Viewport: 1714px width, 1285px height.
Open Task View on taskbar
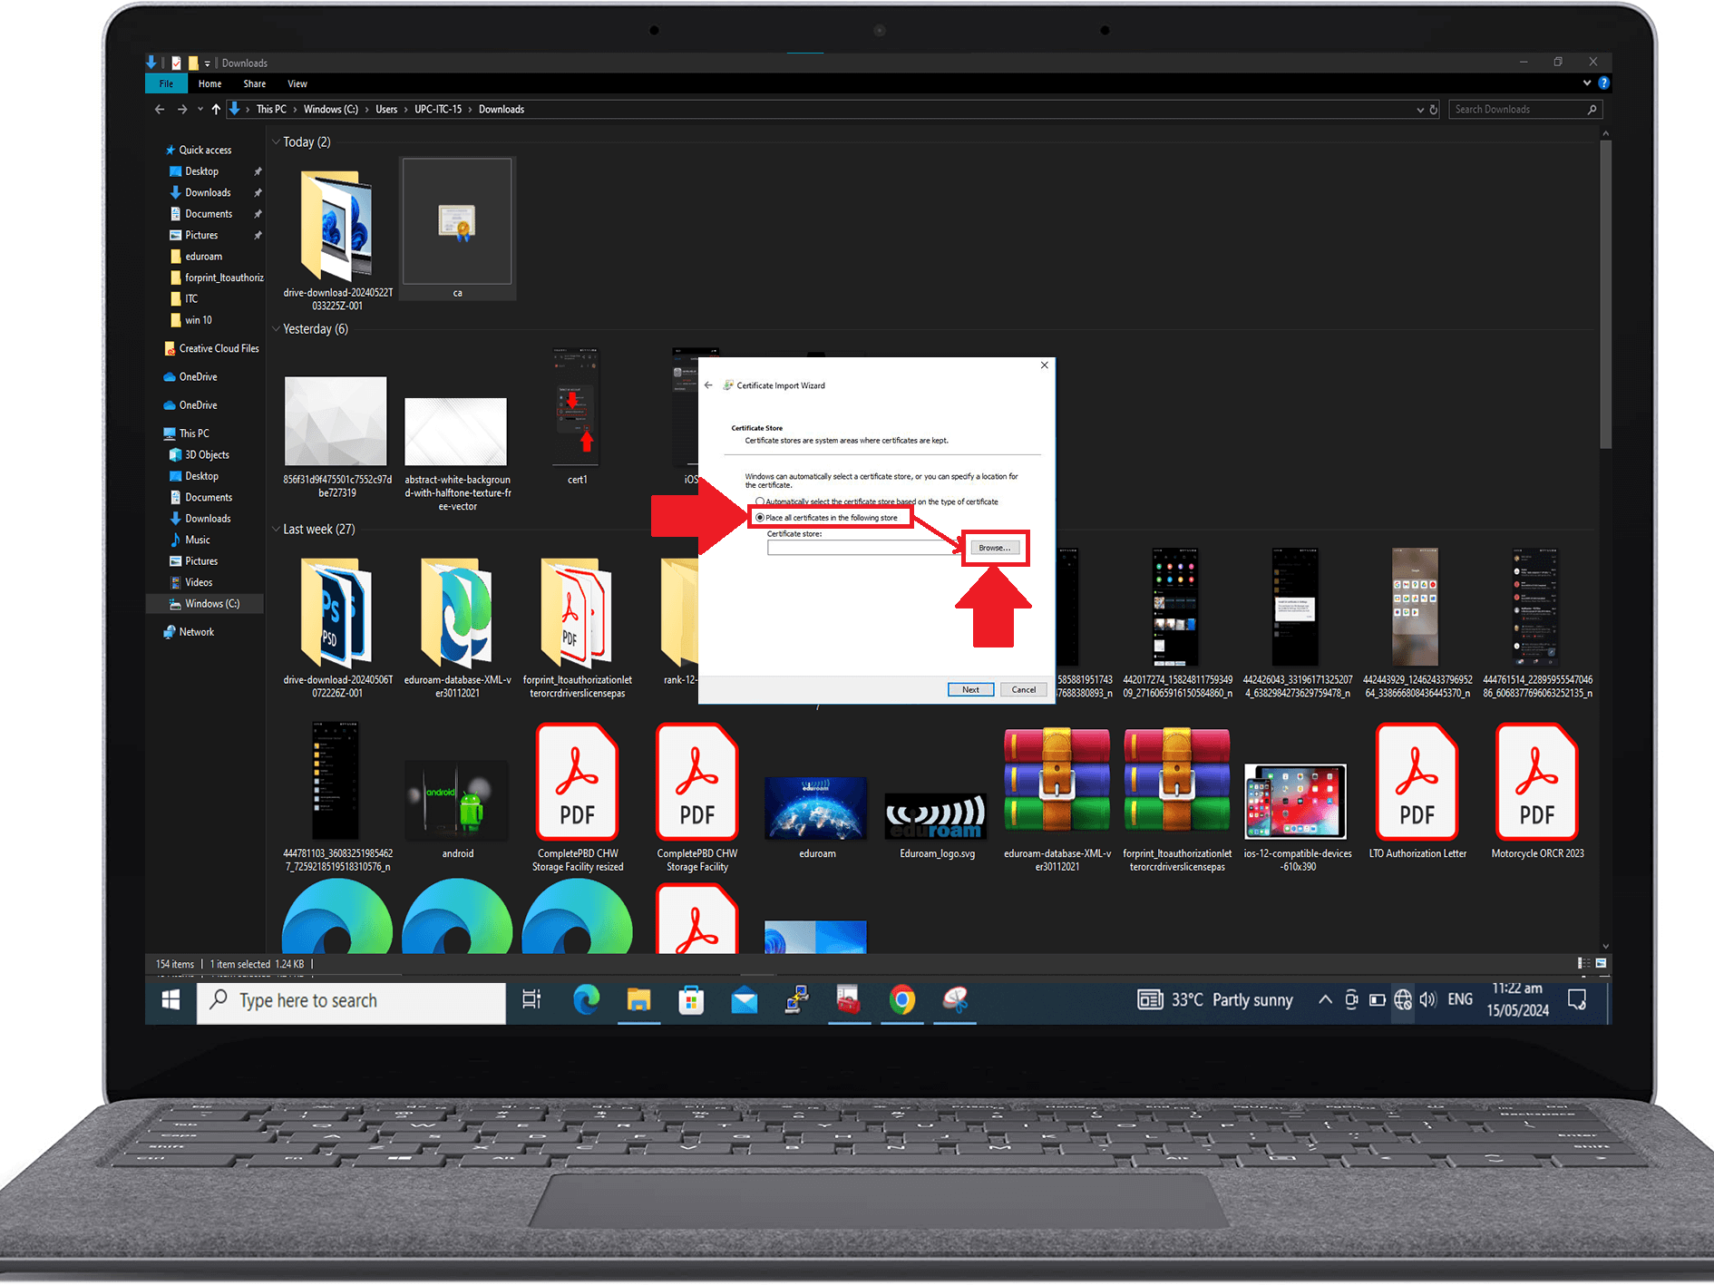tap(531, 1000)
